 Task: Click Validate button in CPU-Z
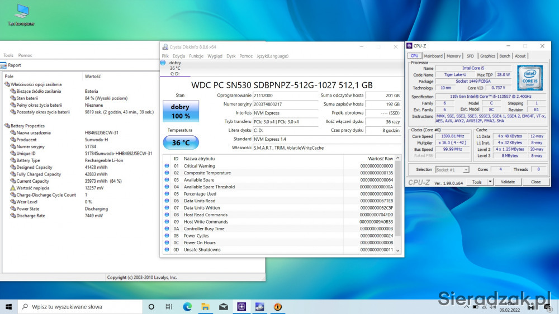[x=508, y=182]
